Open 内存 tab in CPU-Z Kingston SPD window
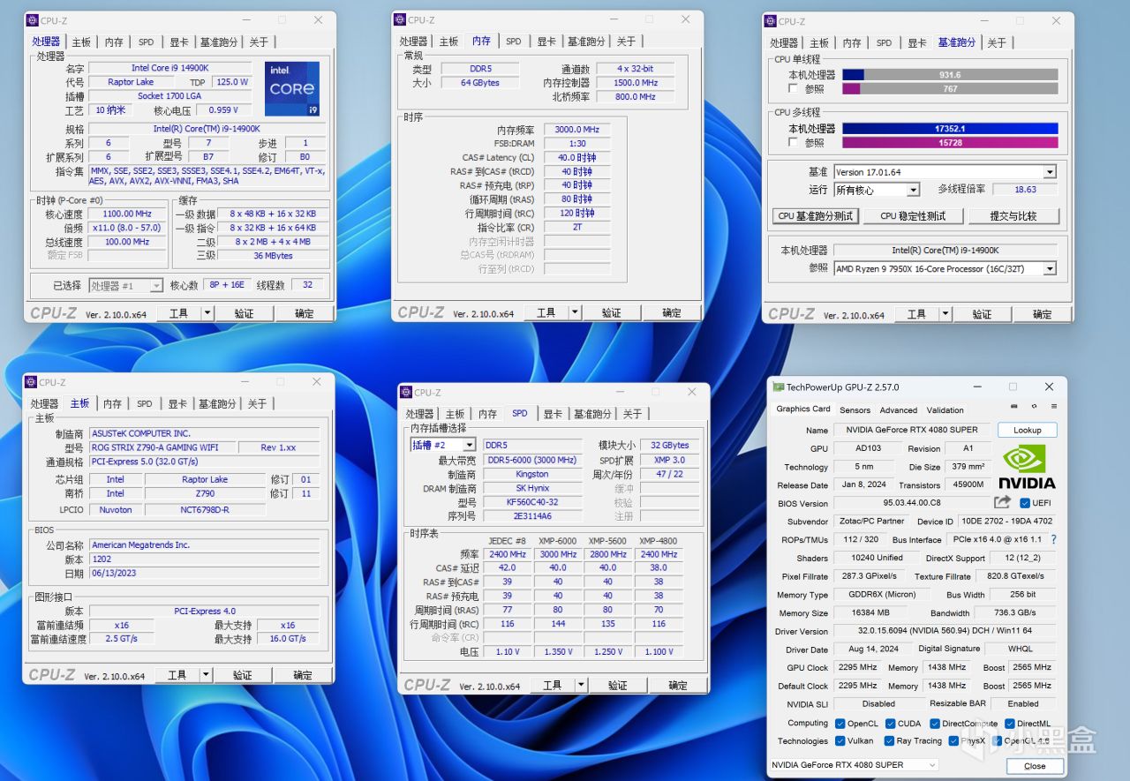Screen dimensions: 1130x781 [x=487, y=414]
